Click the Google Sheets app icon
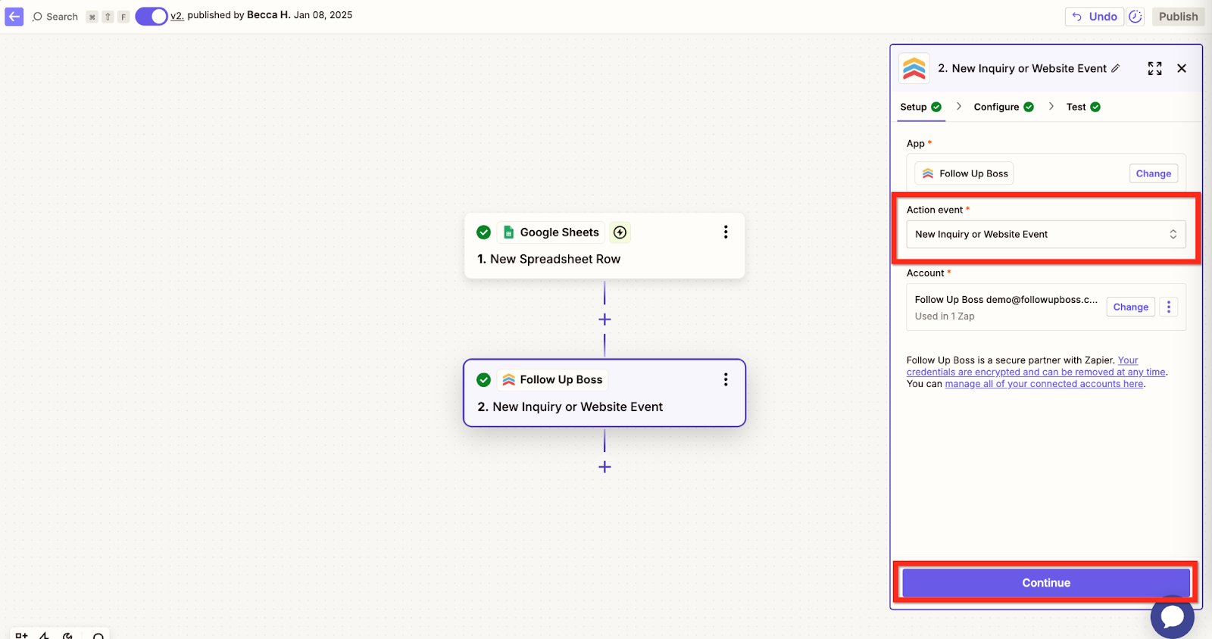The image size is (1212, 639). 509,232
